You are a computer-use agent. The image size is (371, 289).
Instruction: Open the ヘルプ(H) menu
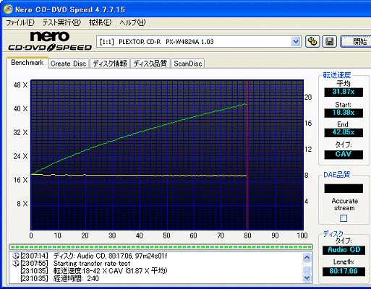click(132, 22)
